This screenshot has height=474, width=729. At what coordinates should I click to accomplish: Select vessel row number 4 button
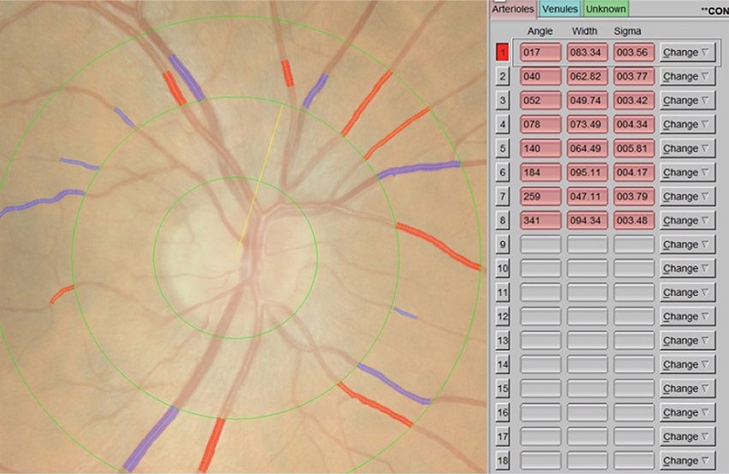502,125
